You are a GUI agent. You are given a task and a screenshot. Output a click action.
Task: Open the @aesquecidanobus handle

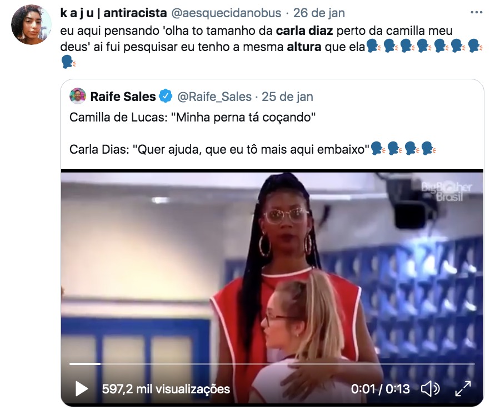226,13
